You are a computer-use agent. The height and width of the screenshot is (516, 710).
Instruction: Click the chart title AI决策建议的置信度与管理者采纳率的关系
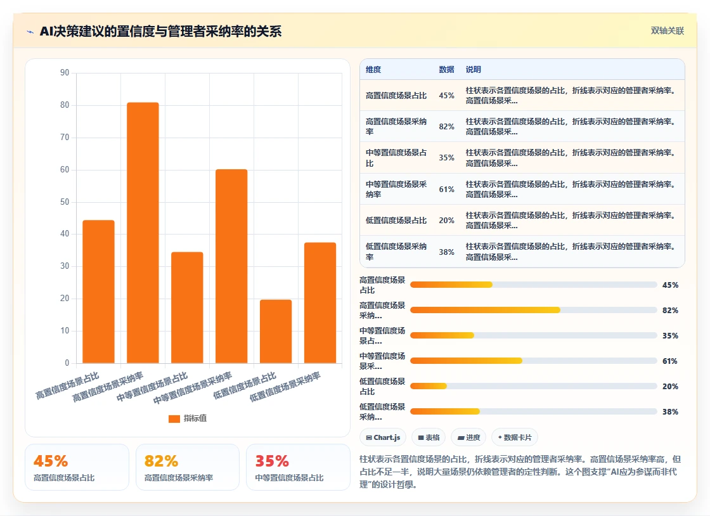pyautogui.click(x=161, y=31)
